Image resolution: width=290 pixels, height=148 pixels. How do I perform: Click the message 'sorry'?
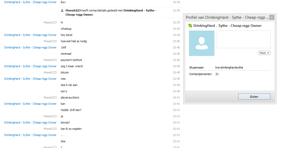click(x=64, y=91)
